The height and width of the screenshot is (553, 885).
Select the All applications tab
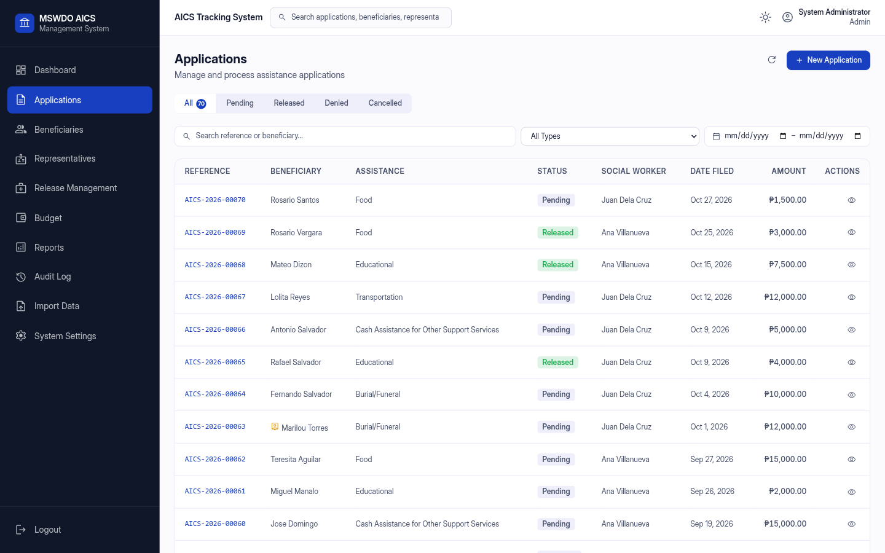(x=195, y=103)
